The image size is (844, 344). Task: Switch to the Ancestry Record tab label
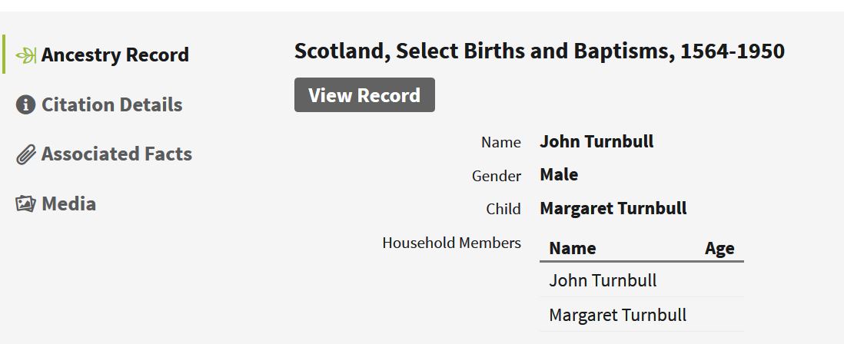115,55
